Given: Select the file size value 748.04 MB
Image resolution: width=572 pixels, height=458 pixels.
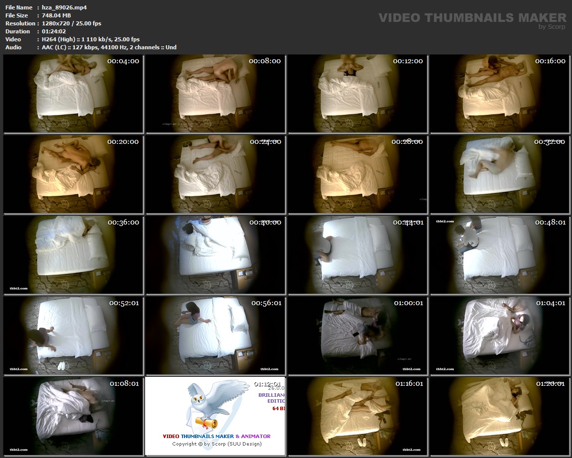Looking at the screenshot, I should pos(56,15).
